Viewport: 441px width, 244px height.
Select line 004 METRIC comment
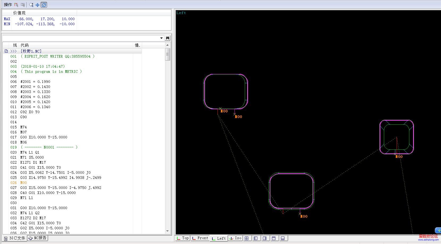[72, 71]
